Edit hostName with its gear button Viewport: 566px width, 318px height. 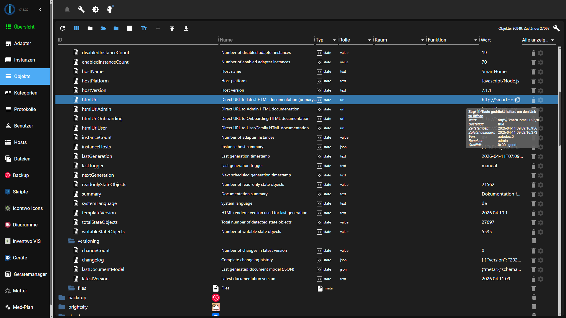[x=541, y=72]
